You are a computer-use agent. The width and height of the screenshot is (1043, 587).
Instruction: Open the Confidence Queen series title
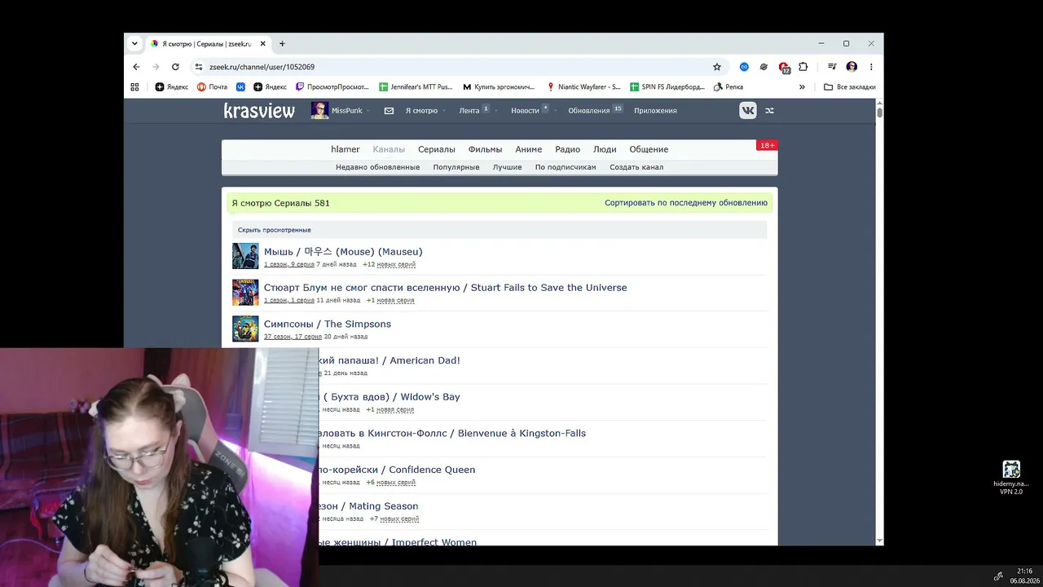pyautogui.click(x=397, y=470)
